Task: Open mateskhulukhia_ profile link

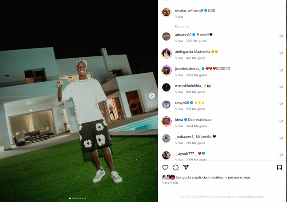Action: (189, 86)
